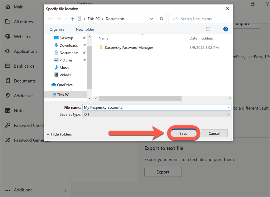Screen dimensions: 270x197
Task: Expand This PC breadcrumb chevron
Action: [x=85, y=19]
